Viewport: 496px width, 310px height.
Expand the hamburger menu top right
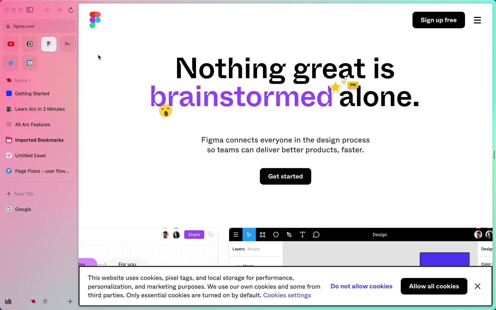477,20
